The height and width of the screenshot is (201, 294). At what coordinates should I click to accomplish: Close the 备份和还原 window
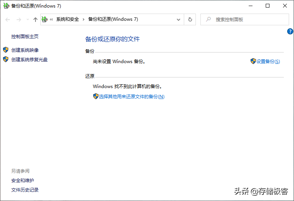[285, 6]
